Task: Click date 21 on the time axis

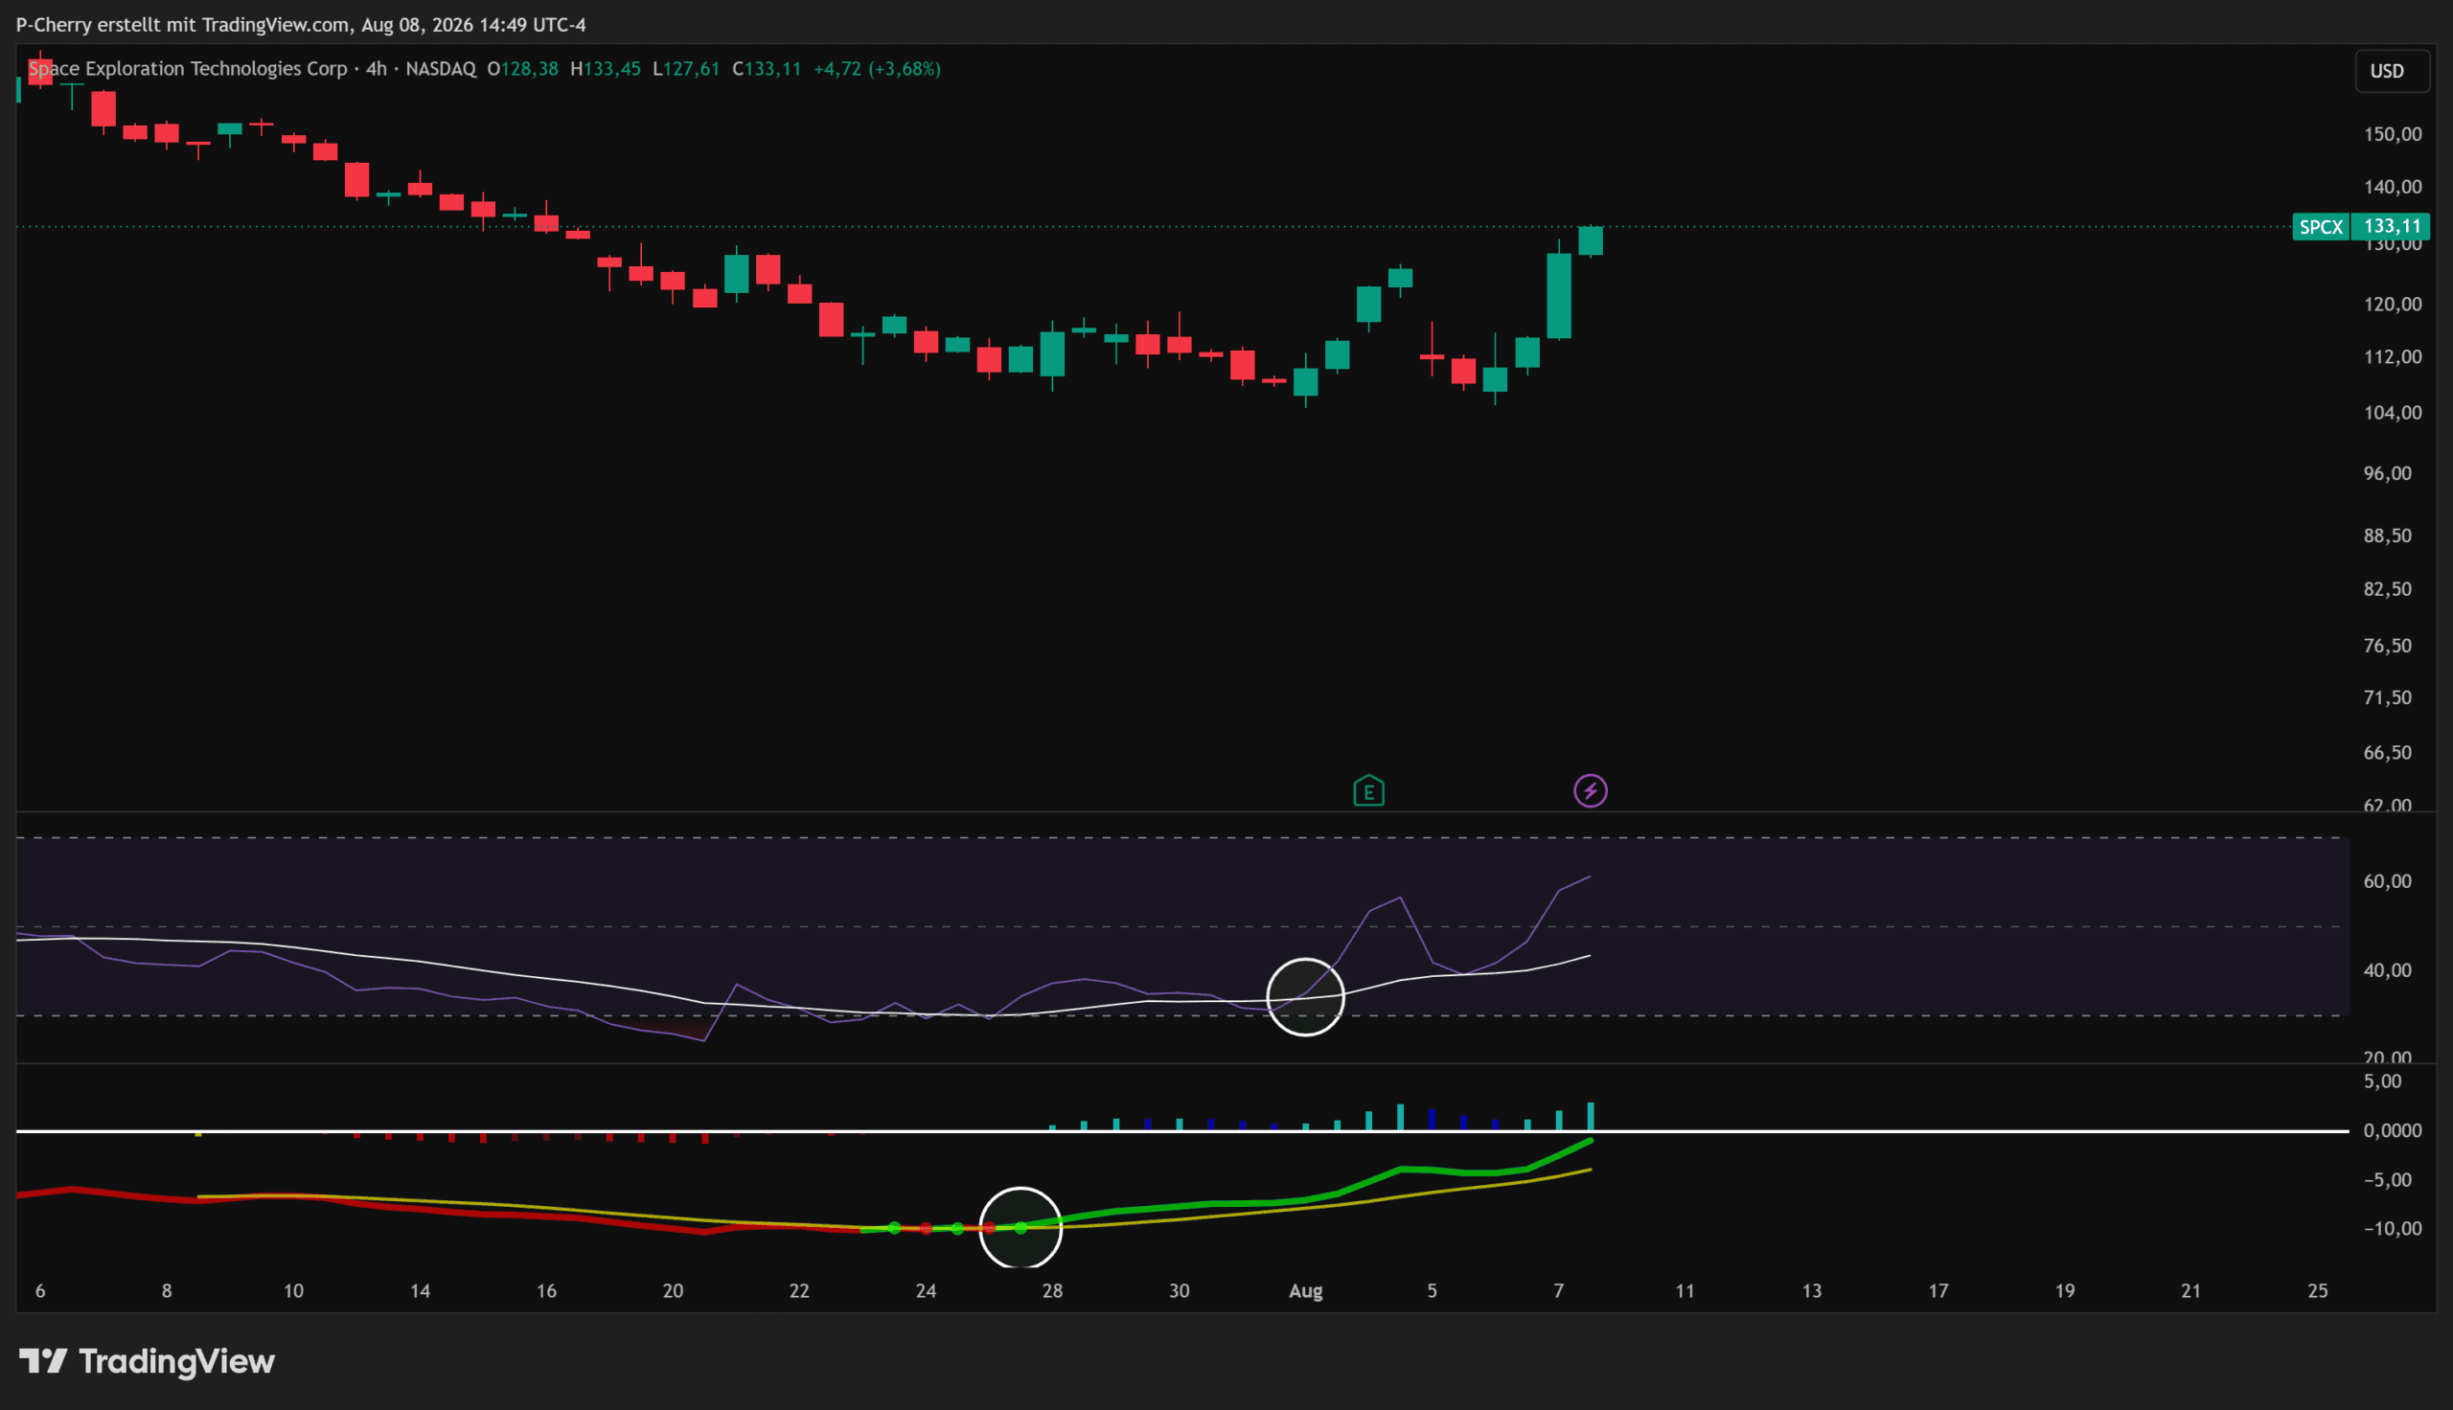Action: point(2190,1291)
